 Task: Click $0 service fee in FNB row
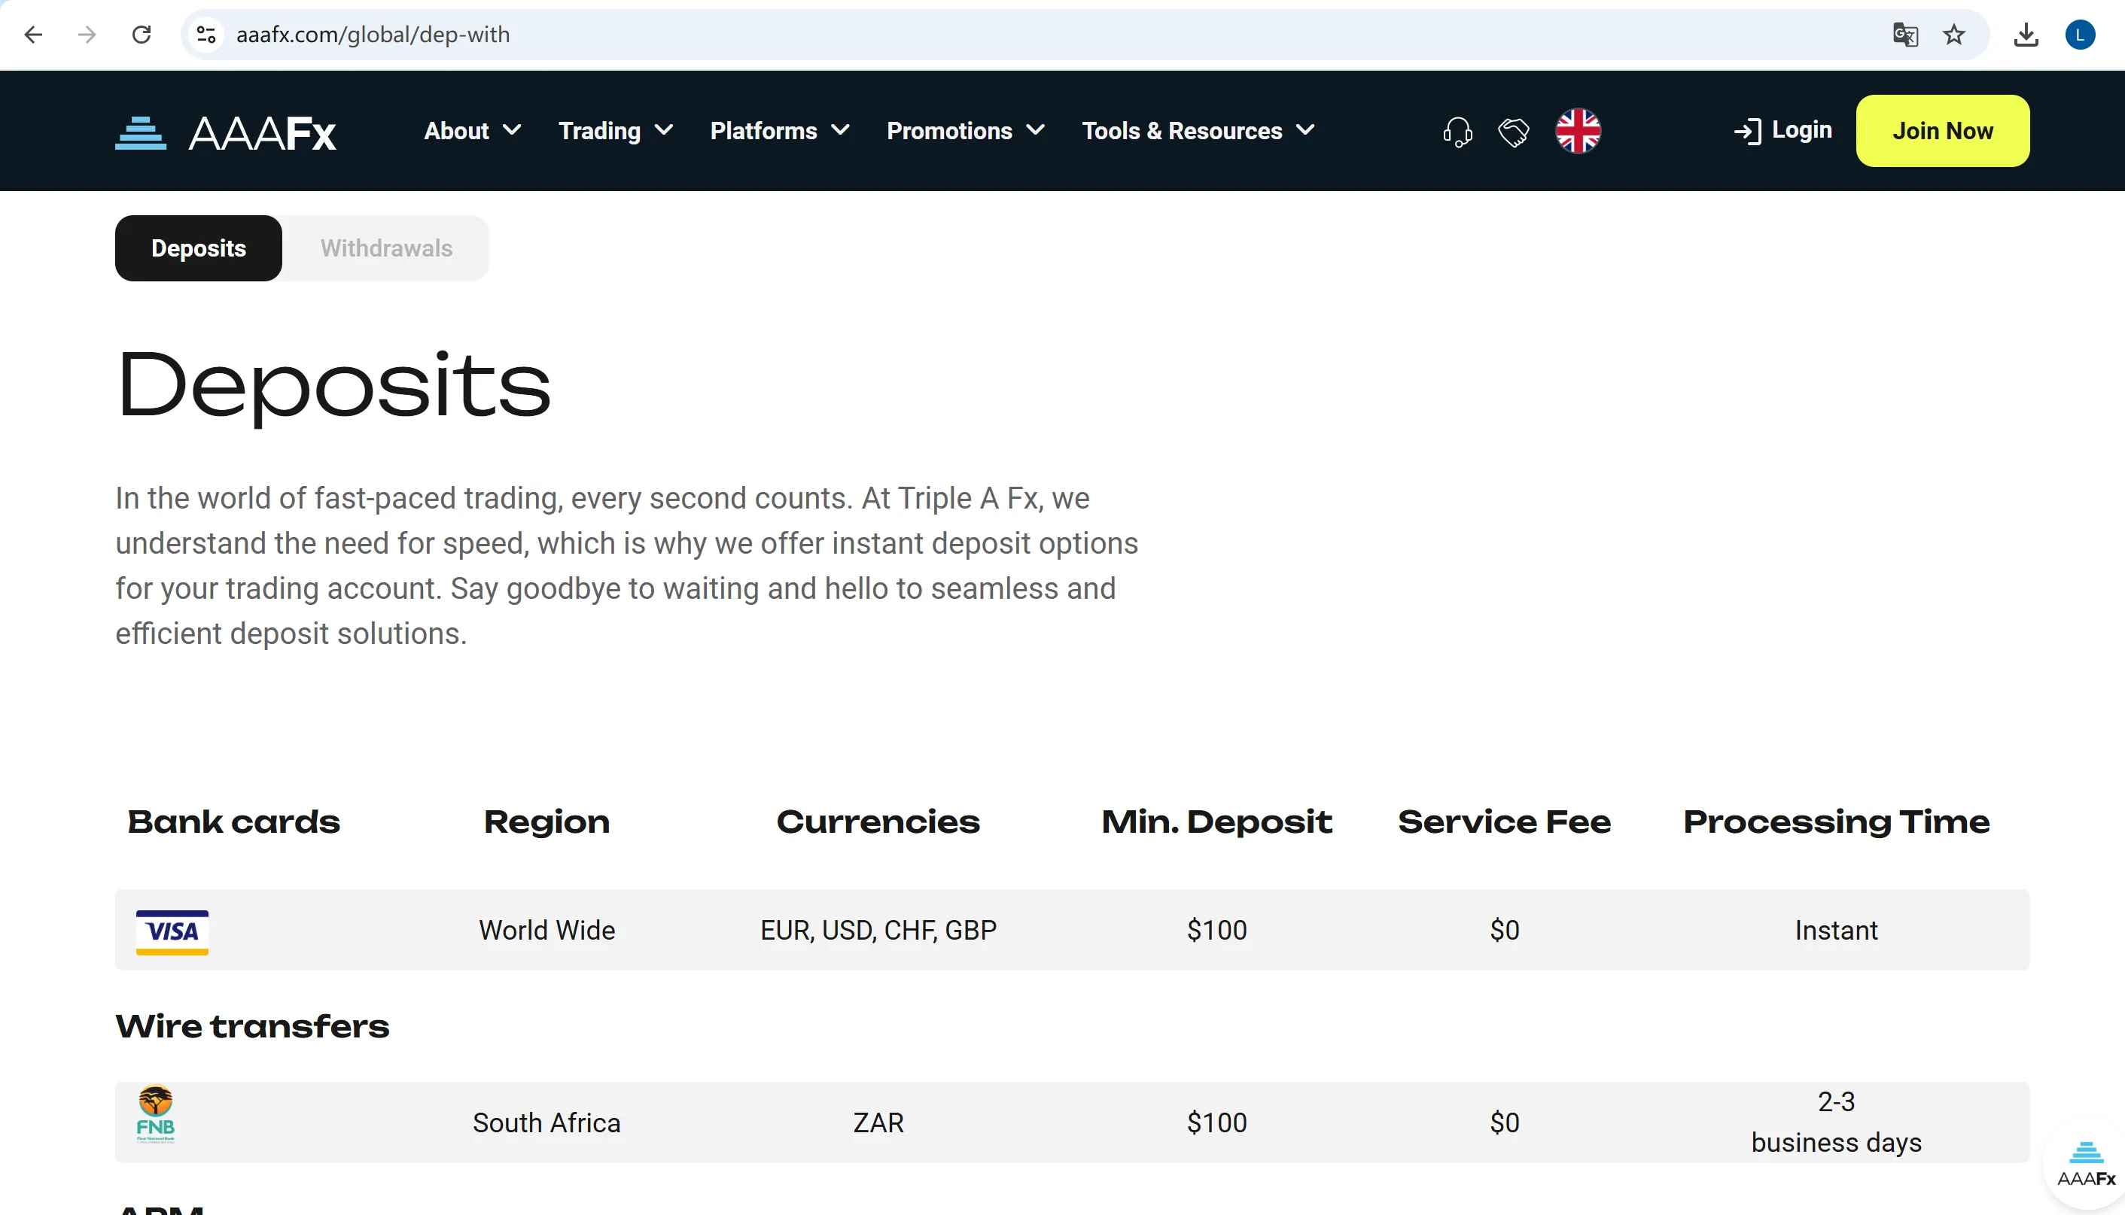click(x=1505, y=1123)
